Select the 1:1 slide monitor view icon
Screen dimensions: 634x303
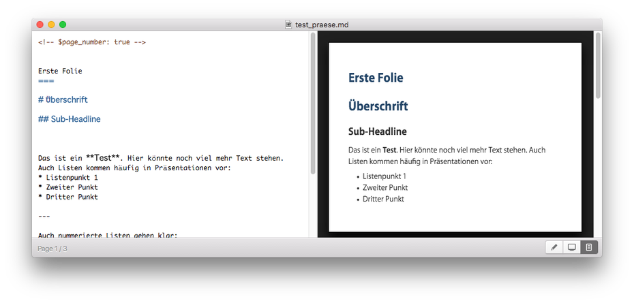point(572,247)
